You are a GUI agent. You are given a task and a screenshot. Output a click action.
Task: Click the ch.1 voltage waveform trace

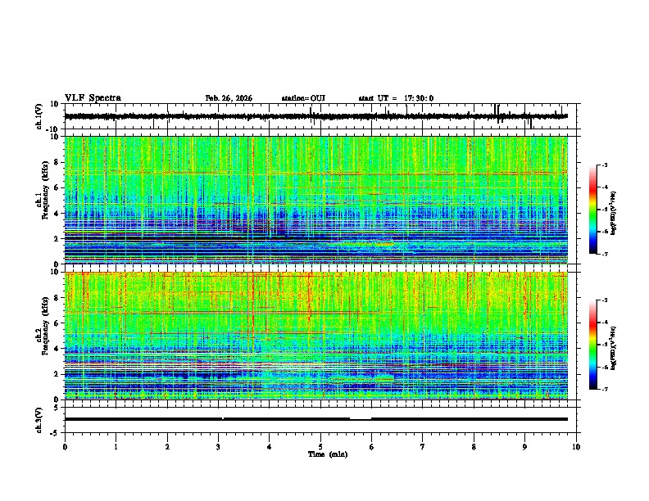pos(315,116)
